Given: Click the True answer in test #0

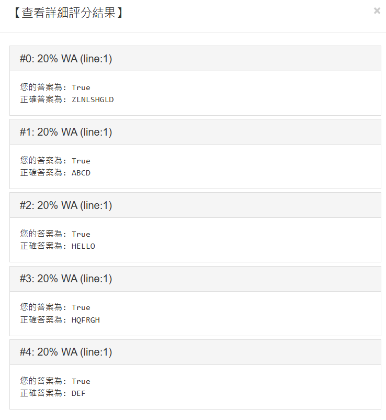Looking at the screenshot, I should pyautogui.click(x=81, y=87).
